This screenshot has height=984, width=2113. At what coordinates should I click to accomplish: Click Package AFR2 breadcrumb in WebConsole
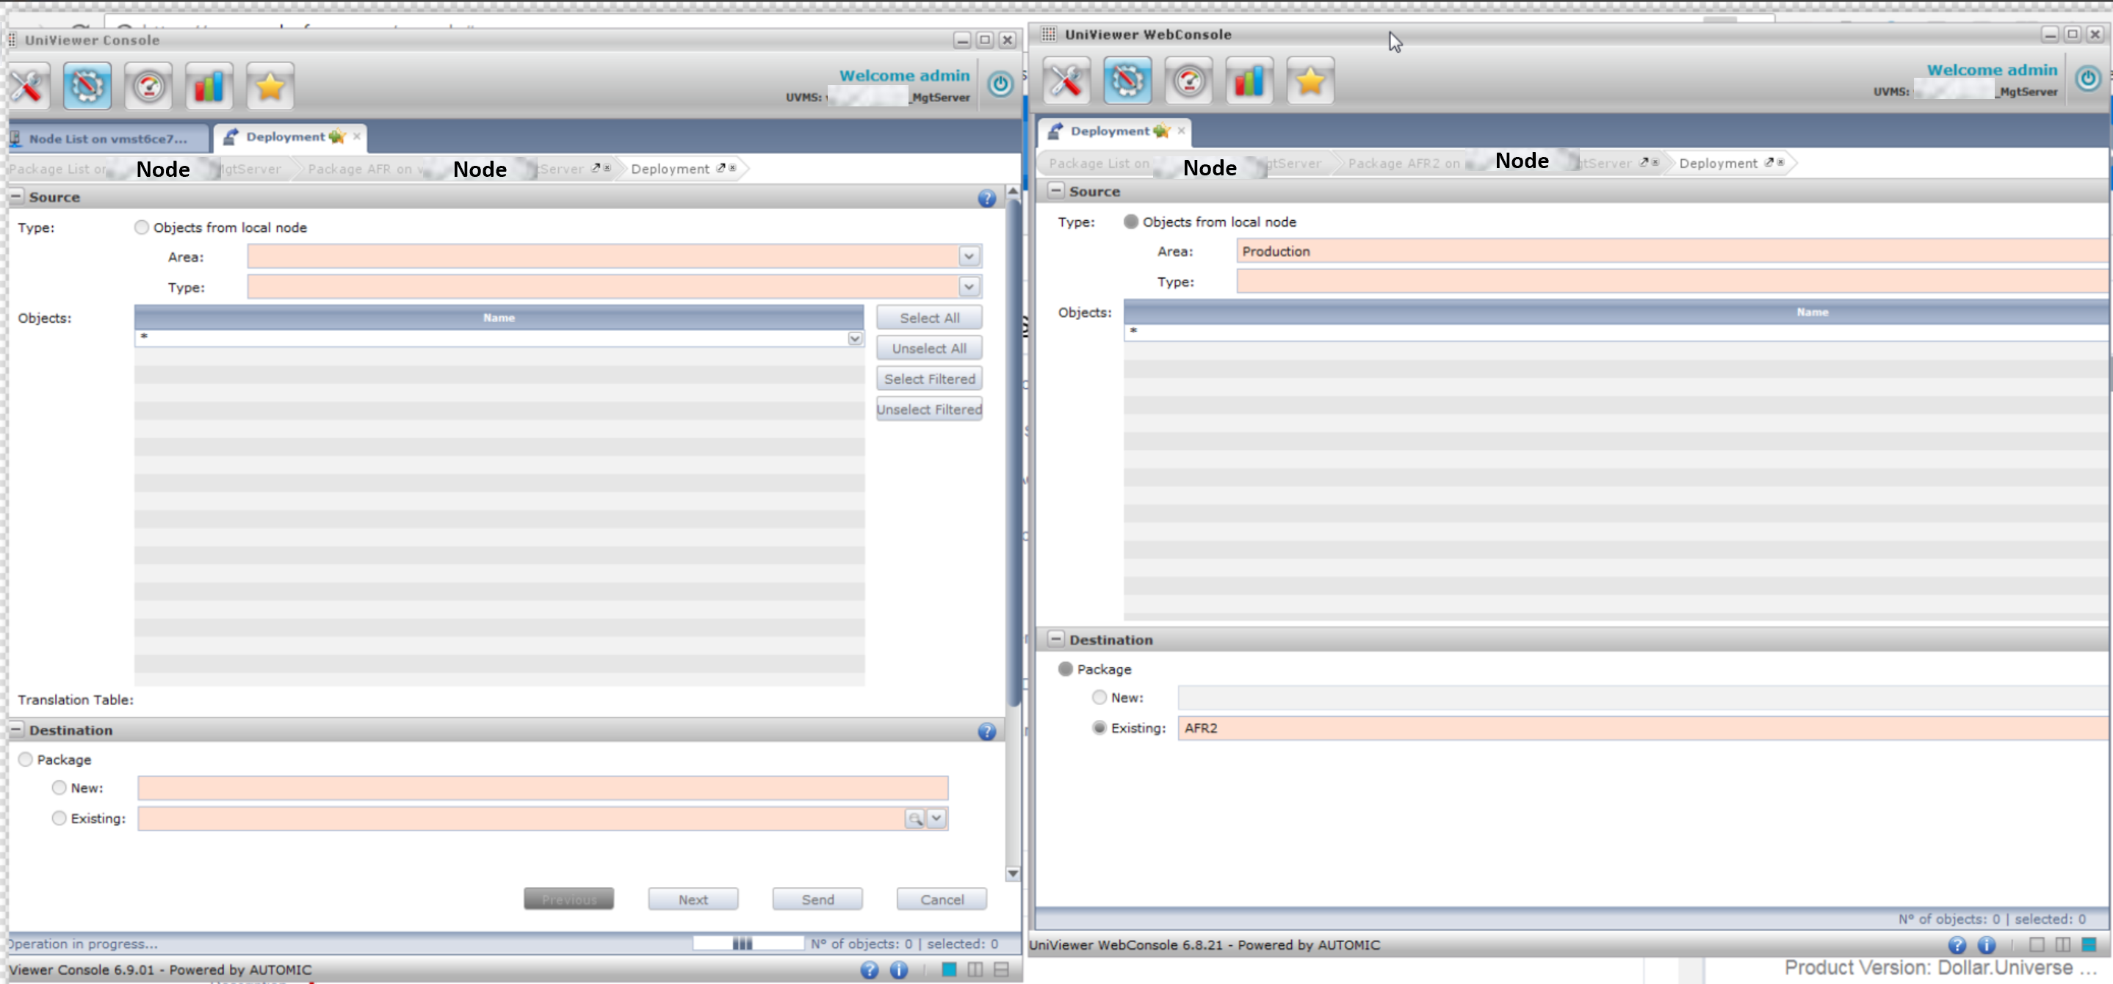click(x=1403, y=164)
